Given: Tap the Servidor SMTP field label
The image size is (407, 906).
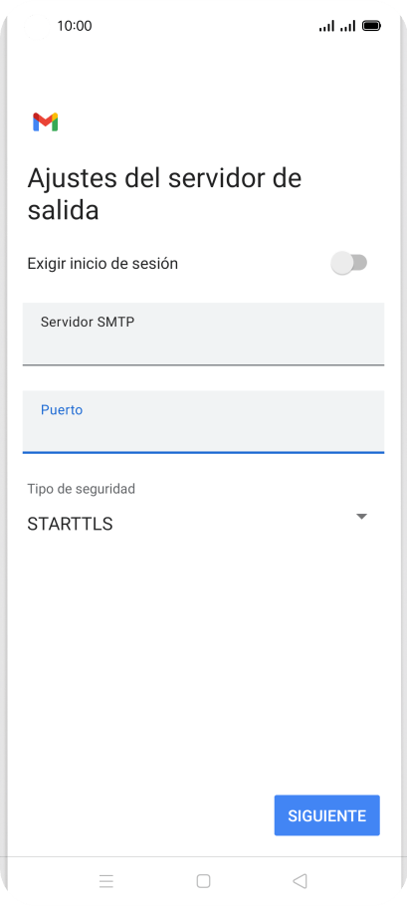Looking at the screenshot, I should pyautogui.click(x=88, y=322).
